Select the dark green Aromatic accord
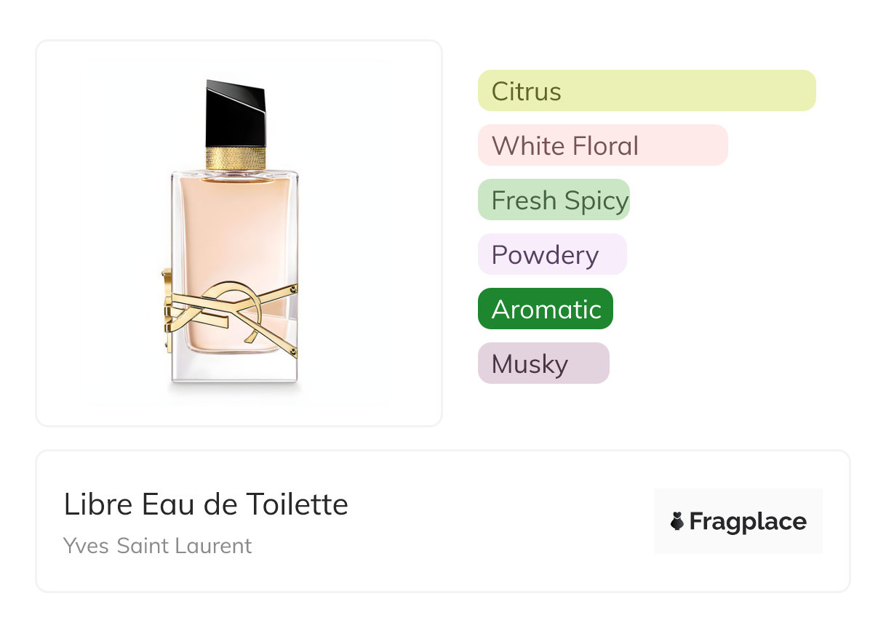This screenshot has width=886, height=628. 546,309
